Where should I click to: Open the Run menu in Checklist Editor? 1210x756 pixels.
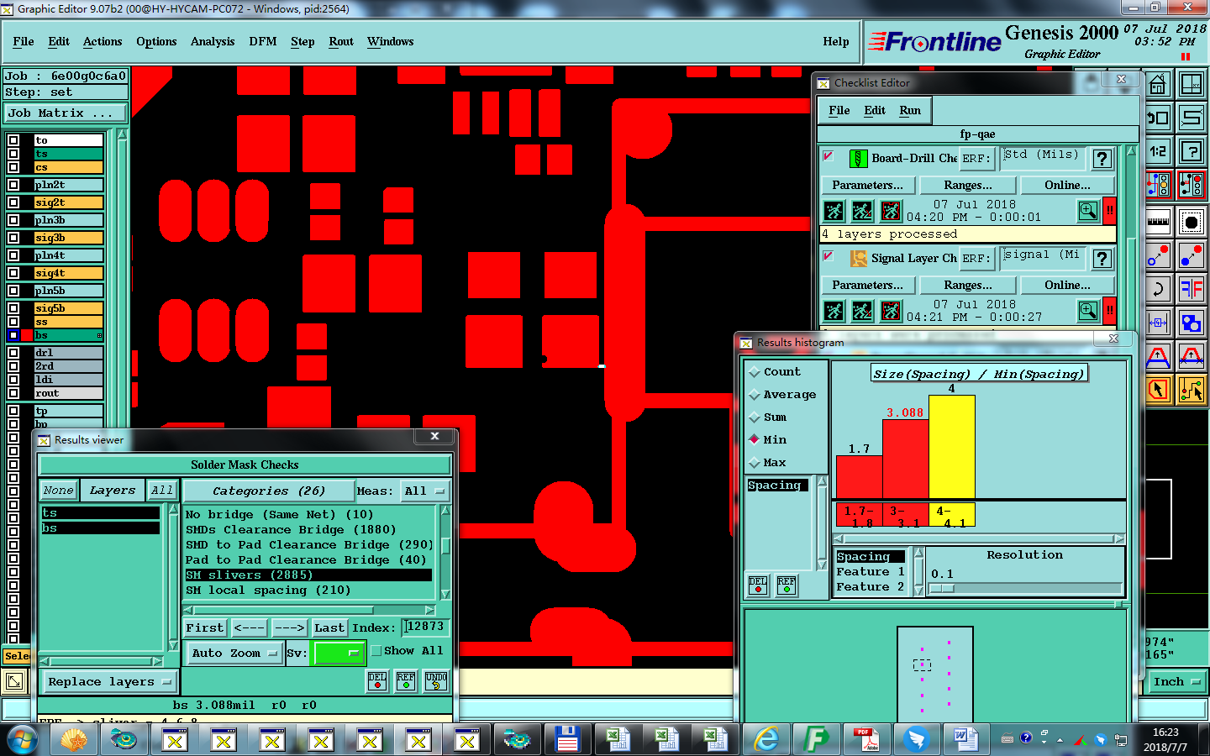coord(910,110)
